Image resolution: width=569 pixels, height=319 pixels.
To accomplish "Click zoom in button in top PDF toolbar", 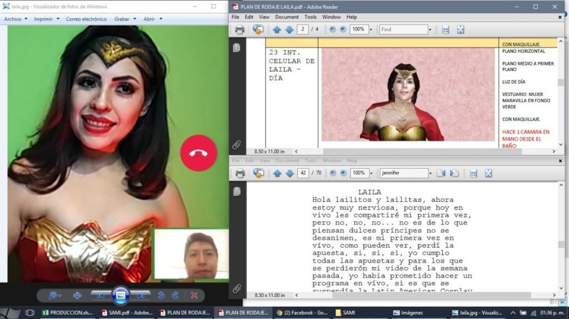I will pos(343,29).
